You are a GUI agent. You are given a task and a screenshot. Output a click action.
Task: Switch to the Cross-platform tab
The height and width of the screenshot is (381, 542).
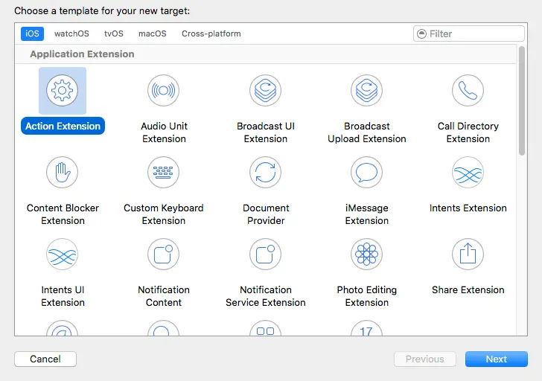coord(211,33)
